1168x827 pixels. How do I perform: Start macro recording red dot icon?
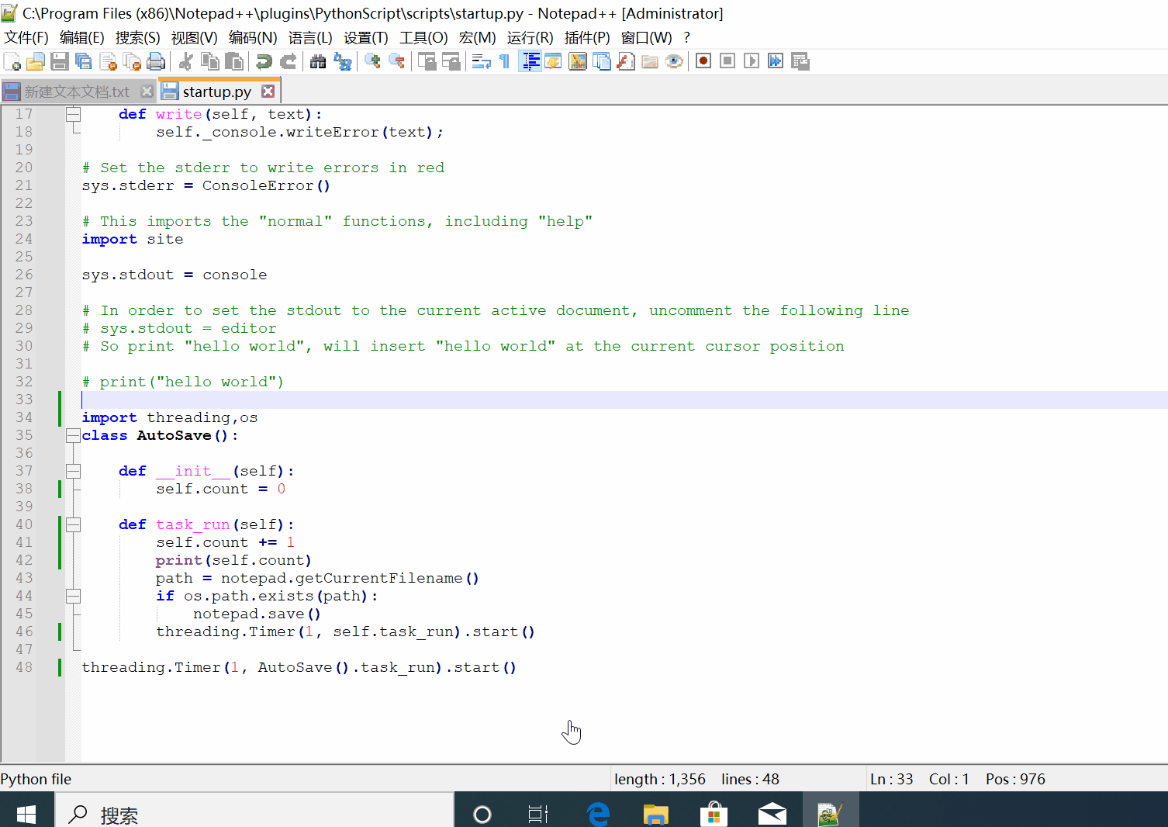point(703,61)
